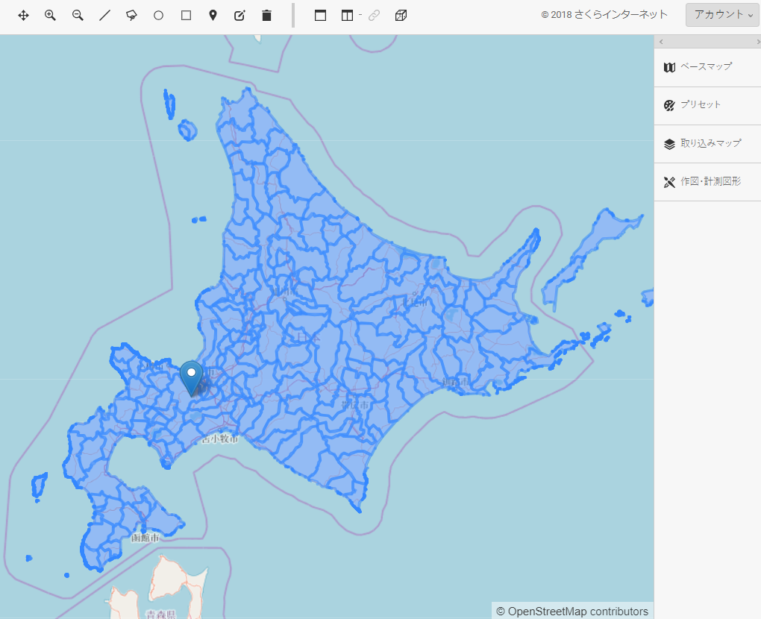Click the link sync maps icon
Viewport: 761px width, 619px height.
[374, 16]
